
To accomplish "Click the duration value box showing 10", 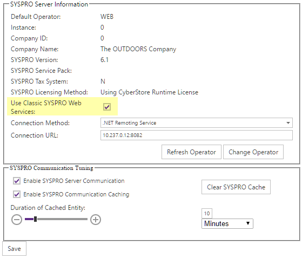I will tap(207, 213).
